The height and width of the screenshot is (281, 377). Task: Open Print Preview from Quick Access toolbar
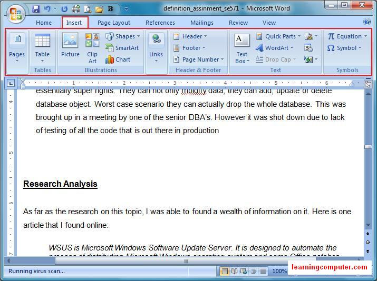pos(88,9)
